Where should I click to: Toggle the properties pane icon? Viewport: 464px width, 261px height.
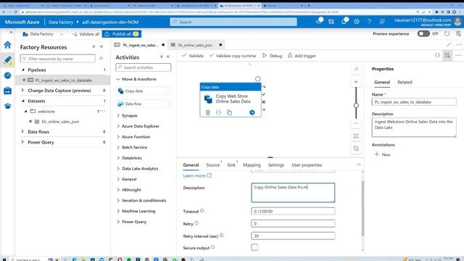pyautogui.click(x=447, y=55)
